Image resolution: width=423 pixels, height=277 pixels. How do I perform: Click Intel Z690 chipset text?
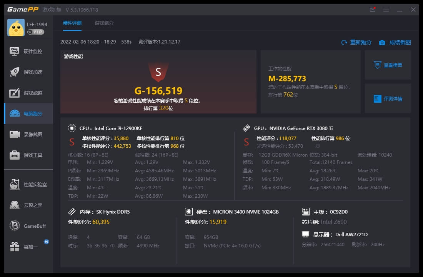[x=334, y=222]
